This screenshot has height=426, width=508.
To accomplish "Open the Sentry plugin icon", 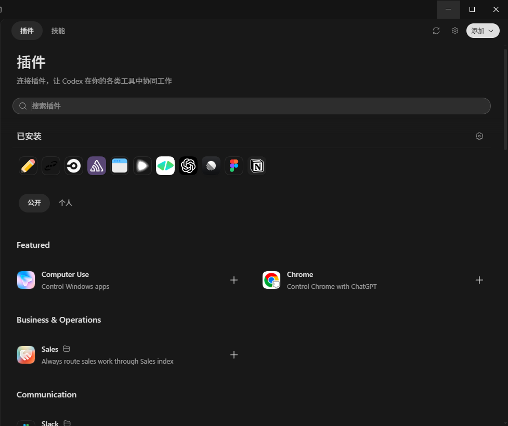I will [x=97, y=166].
